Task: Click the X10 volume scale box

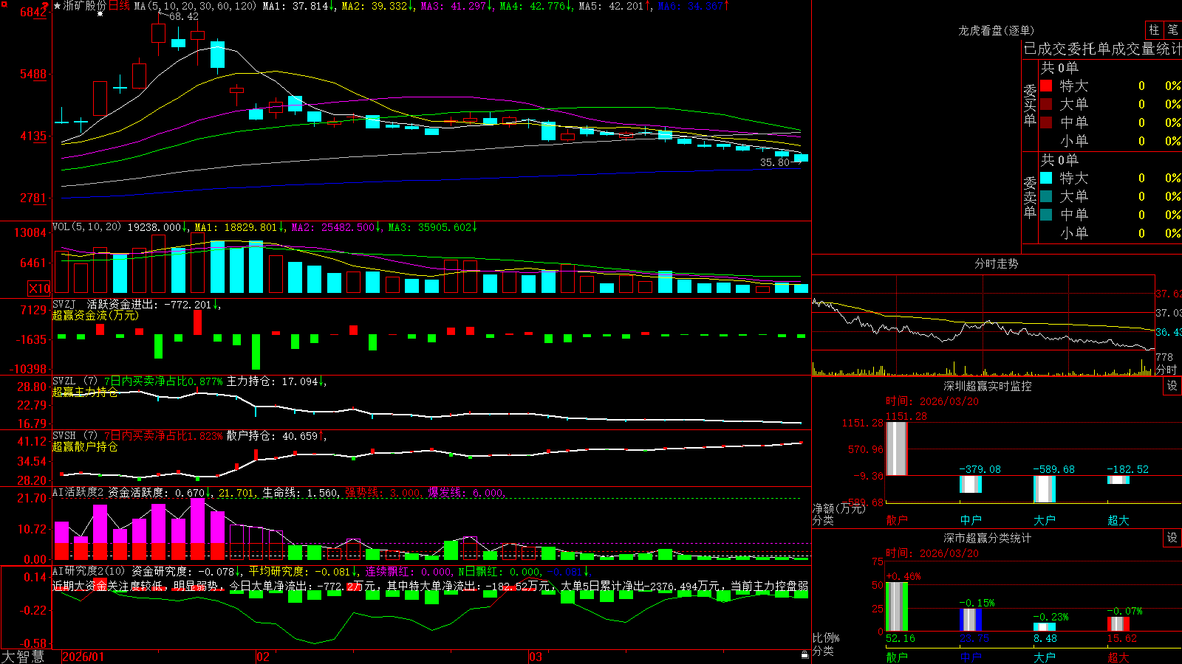Action: pyautogui.click(x=39, y=288)
